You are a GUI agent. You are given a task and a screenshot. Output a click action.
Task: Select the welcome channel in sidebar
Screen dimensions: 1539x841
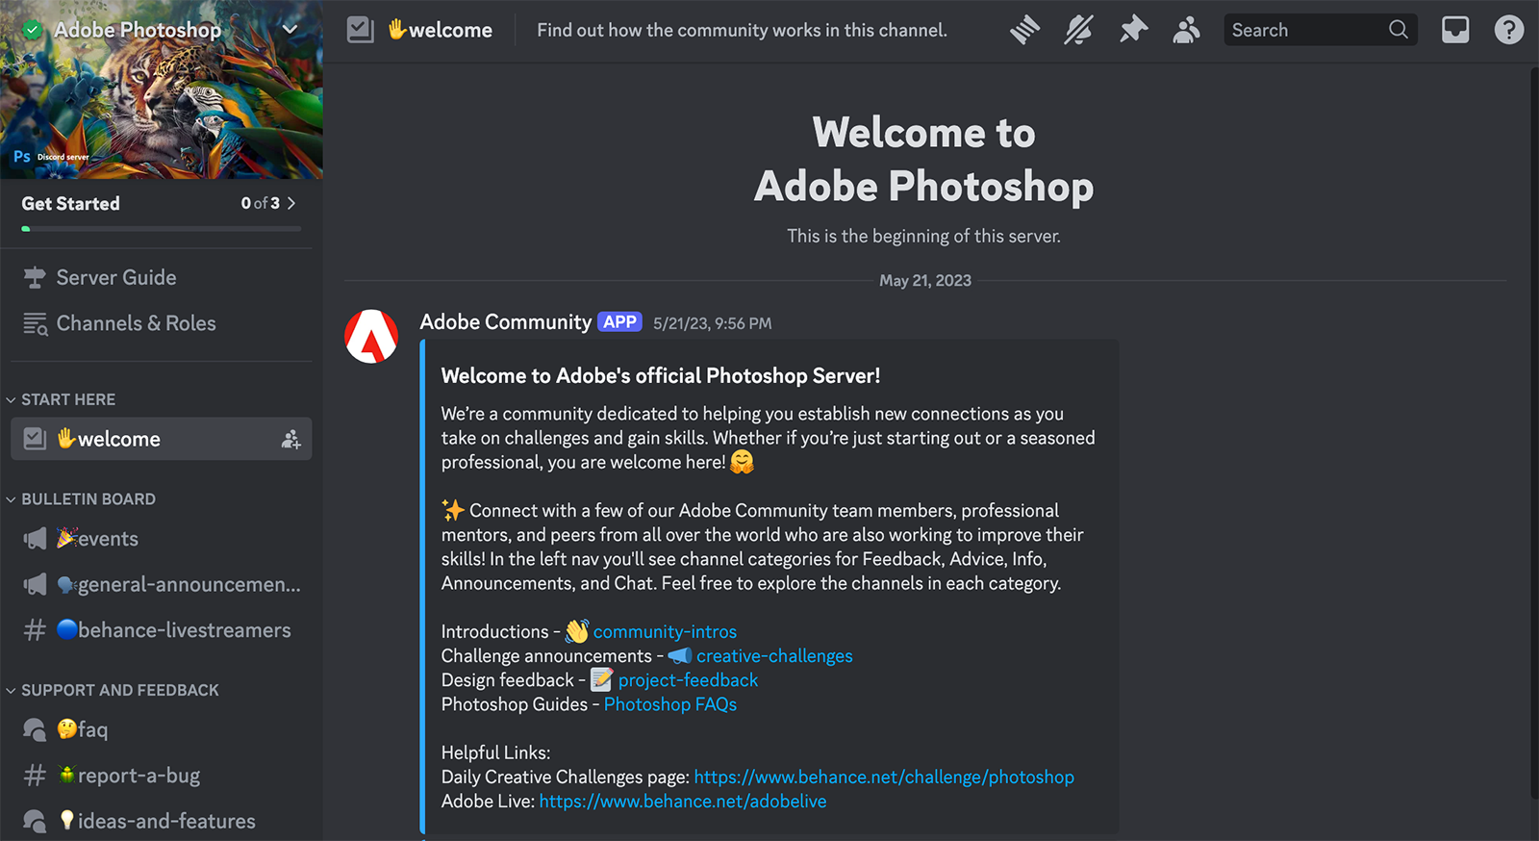(x=161, y=439)
